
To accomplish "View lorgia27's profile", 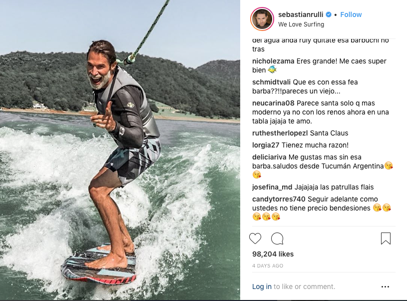I will [266, 145].
